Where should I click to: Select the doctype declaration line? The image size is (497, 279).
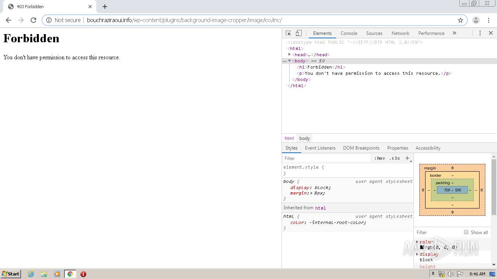pyautogui.click(x=355, y=42)
